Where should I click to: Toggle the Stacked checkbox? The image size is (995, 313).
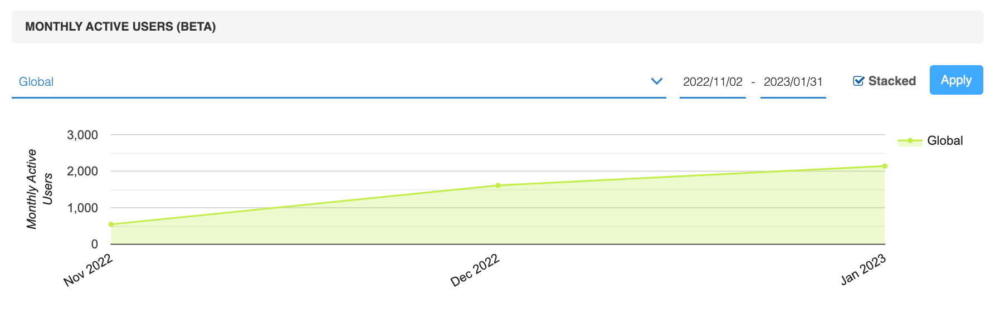click(859, 81)
